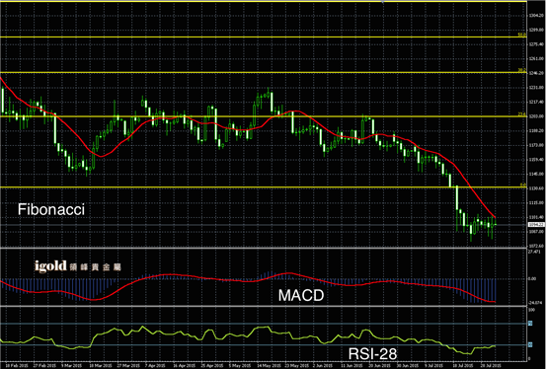
Task: Click the 1304.20 price axis label
Action: click(x=536, y=16)
